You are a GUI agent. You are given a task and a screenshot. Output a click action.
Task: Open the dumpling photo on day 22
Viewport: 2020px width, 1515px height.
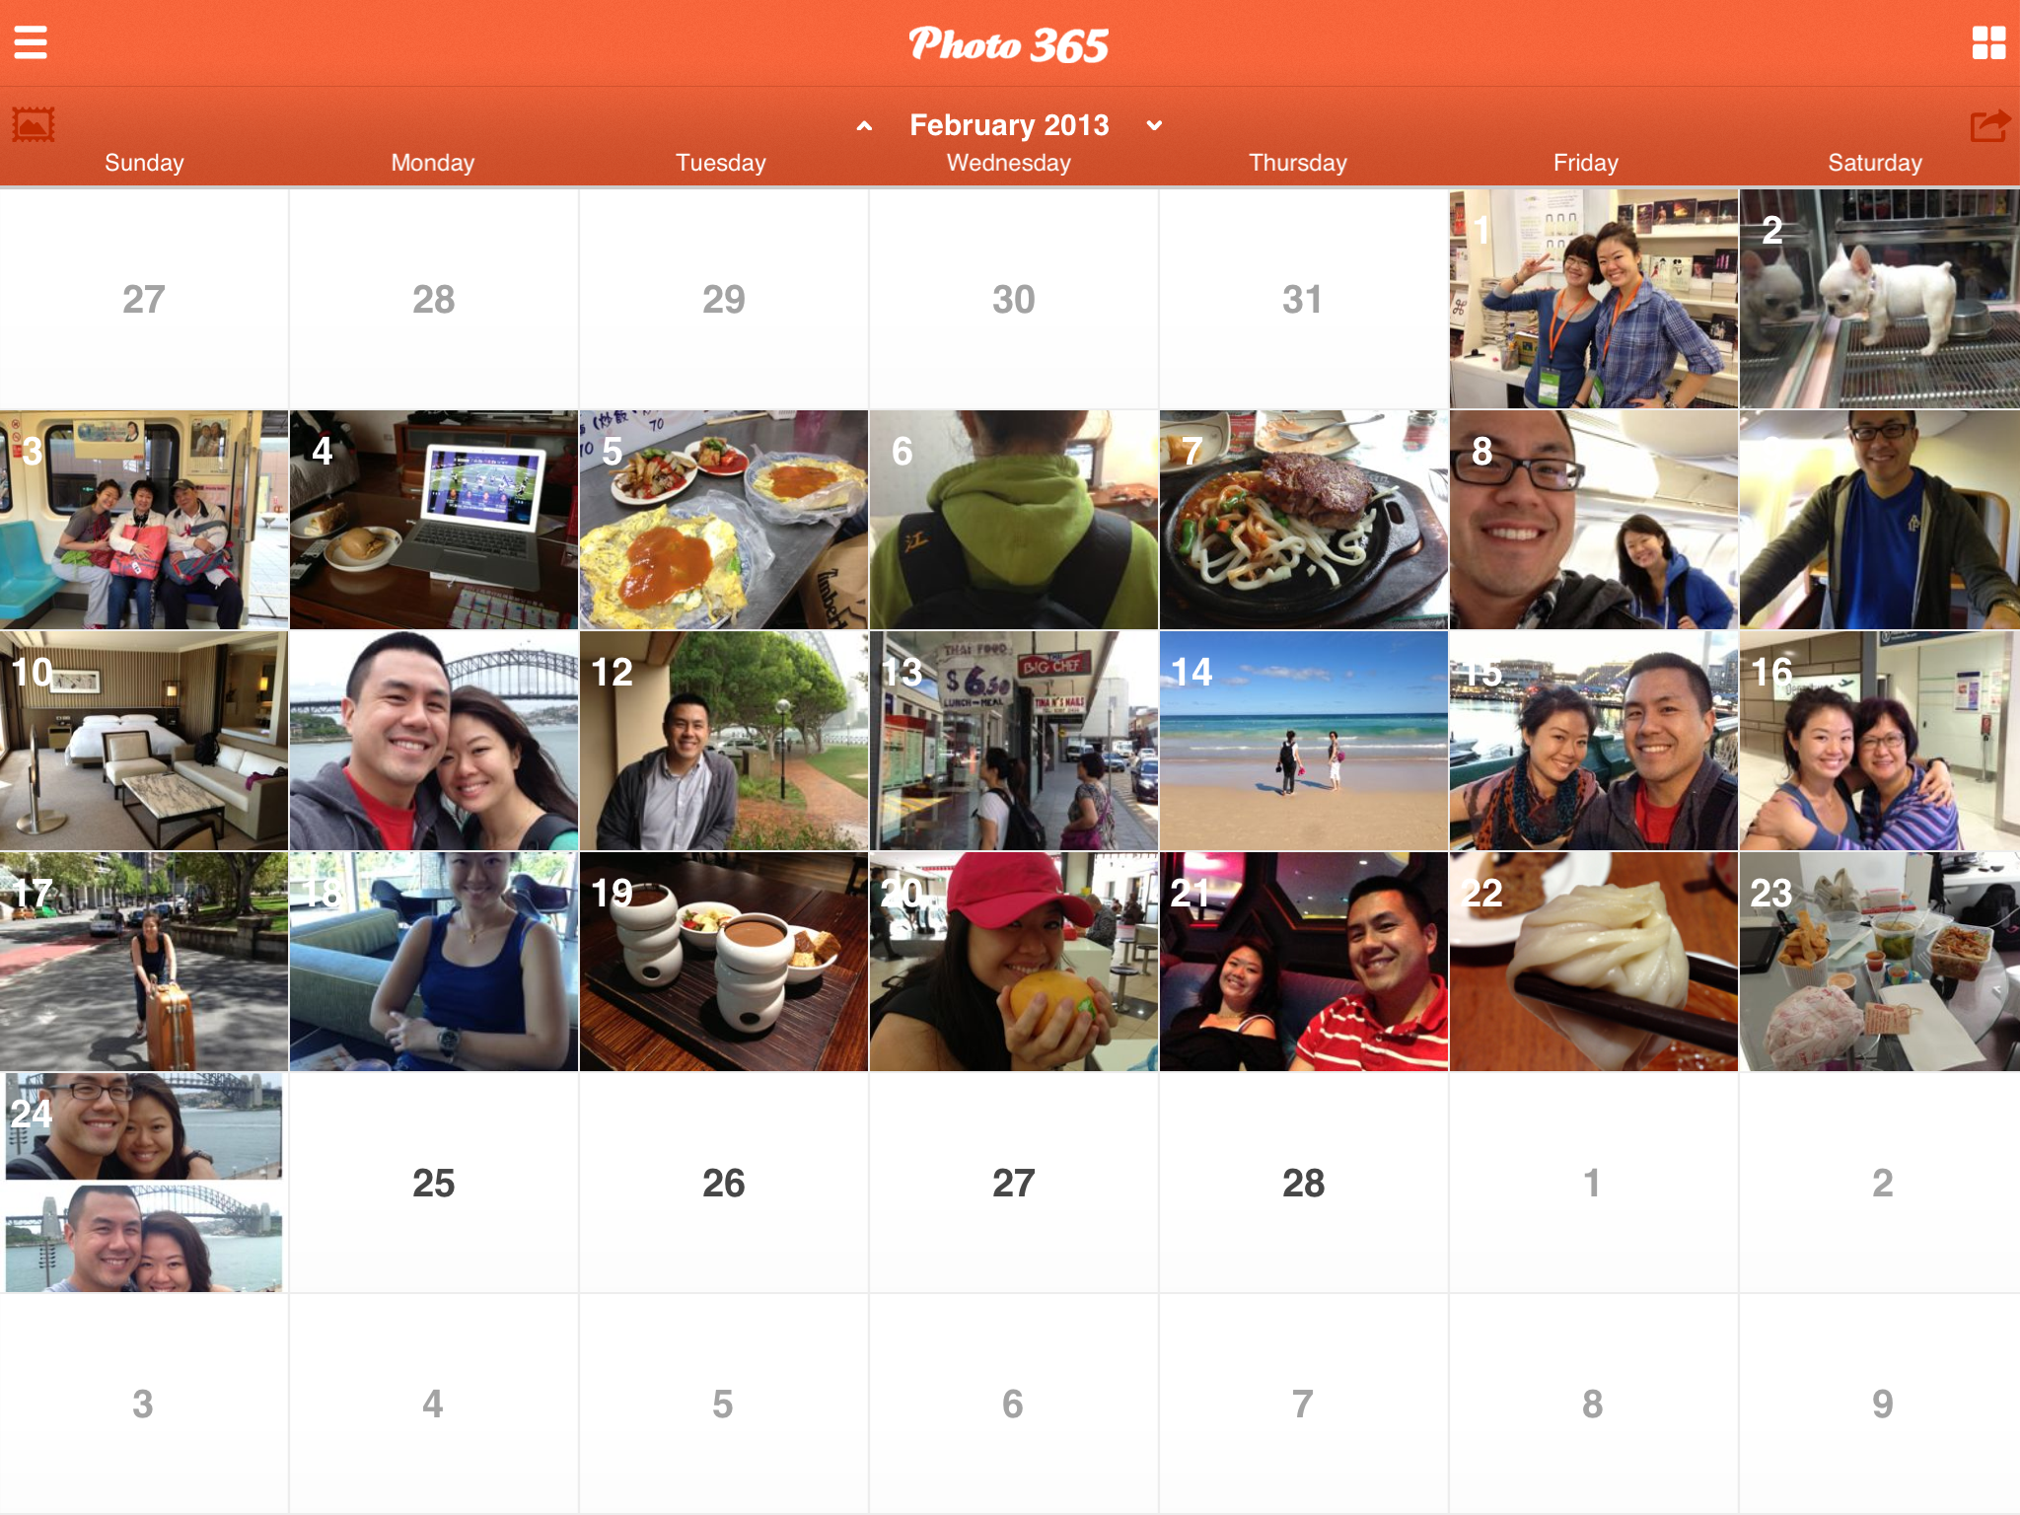point(1593,962)
